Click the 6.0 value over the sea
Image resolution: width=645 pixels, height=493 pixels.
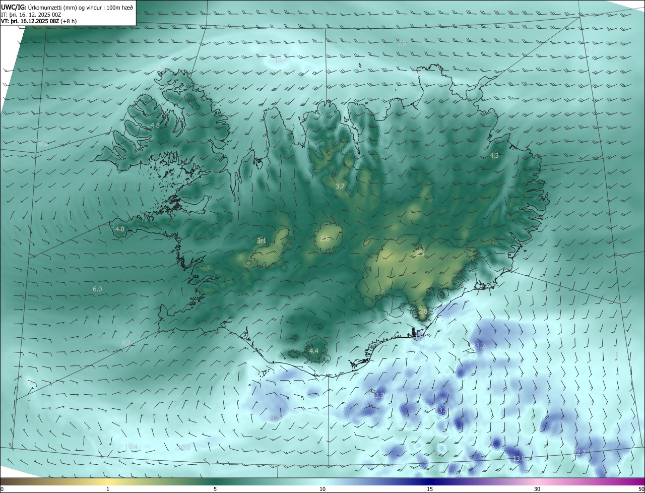97,289
